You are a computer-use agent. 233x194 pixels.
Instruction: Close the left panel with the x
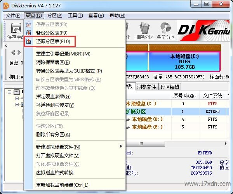6,45
